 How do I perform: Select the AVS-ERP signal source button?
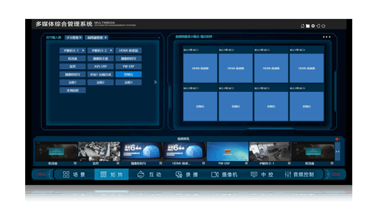pyautogui.click(x=100, y=66)
